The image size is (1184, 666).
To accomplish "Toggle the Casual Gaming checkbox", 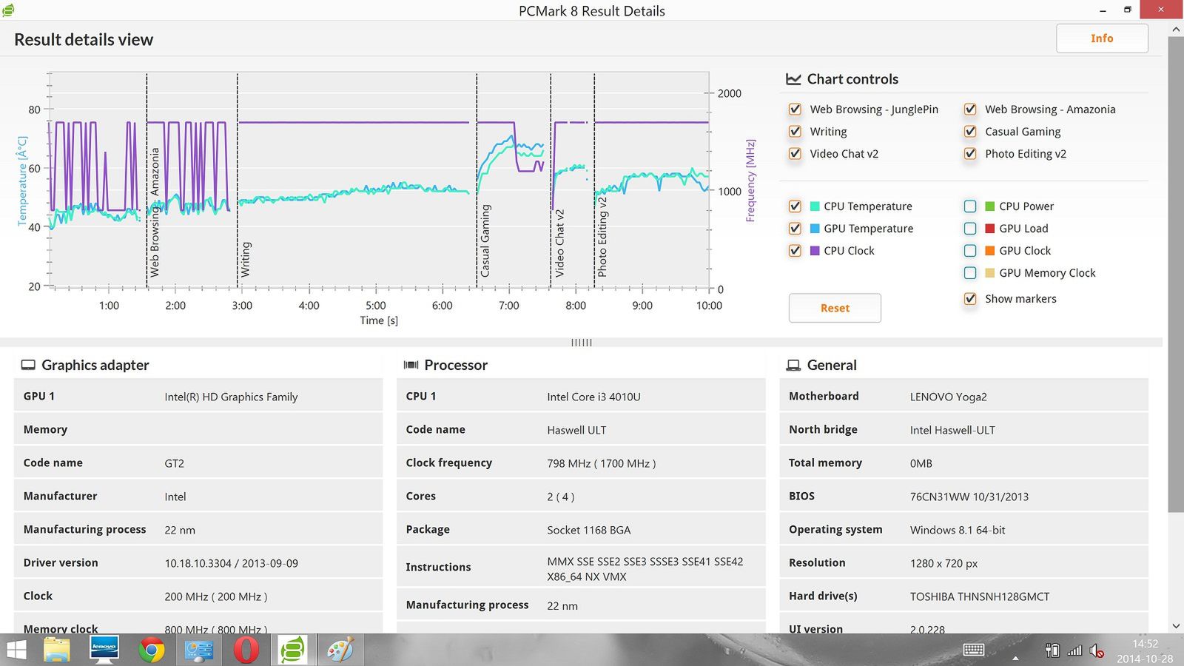I will coord(970,132).
